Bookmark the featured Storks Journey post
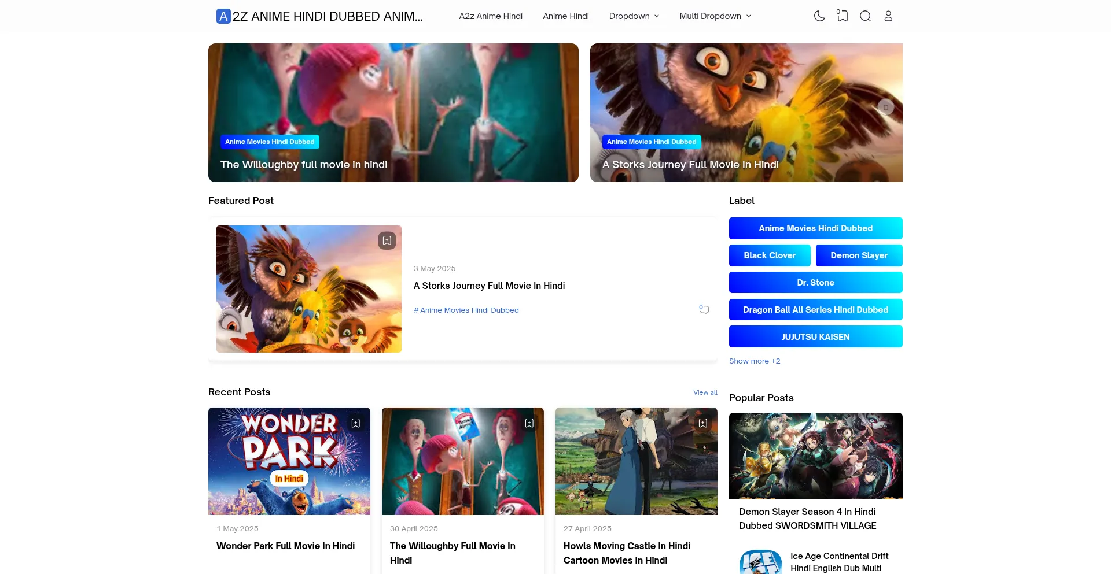1111x574 pixels. point(387,240)
